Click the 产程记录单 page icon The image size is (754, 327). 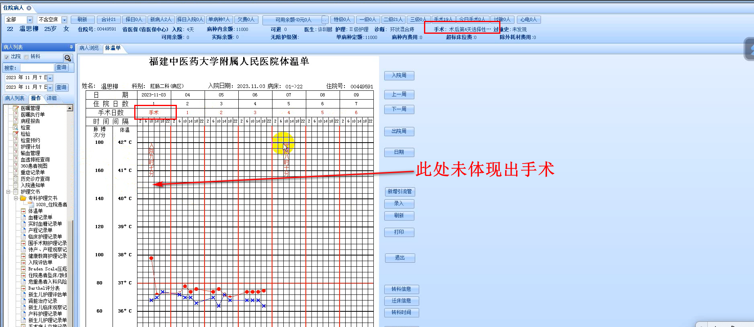tap(23, 230)
